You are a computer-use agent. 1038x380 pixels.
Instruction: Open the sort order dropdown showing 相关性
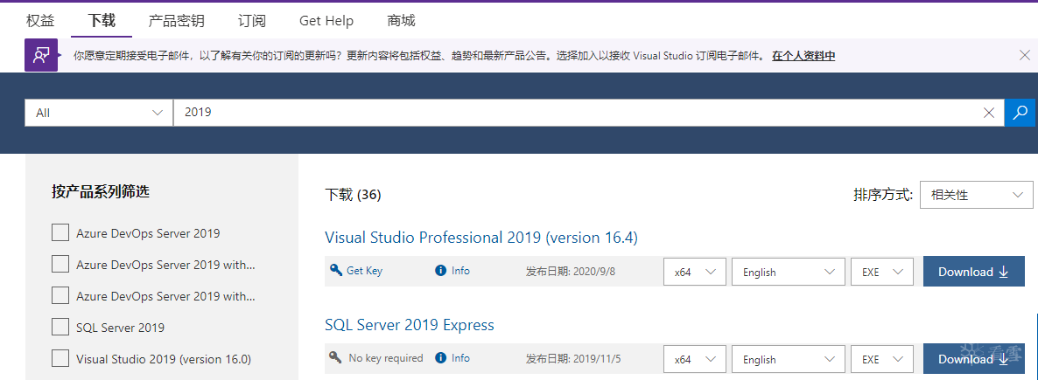pos(976,194)
